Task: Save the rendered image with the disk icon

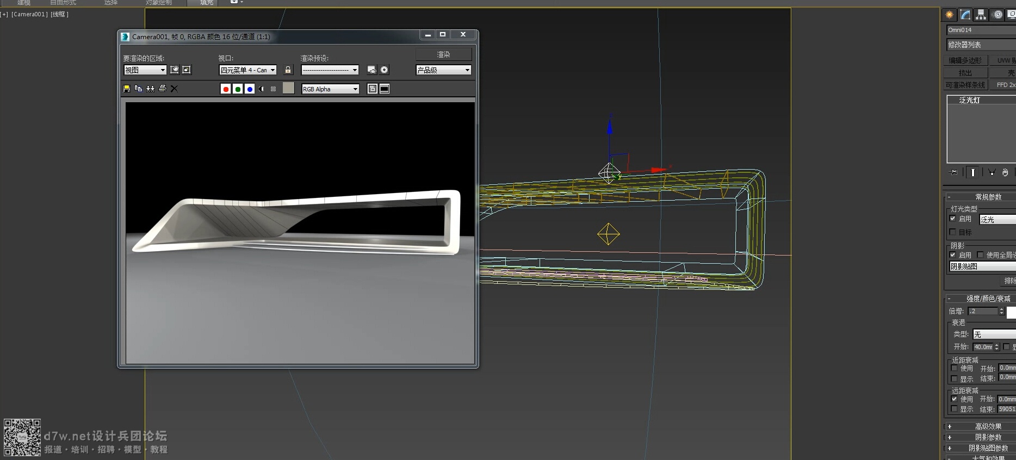Action: [127, 89]
